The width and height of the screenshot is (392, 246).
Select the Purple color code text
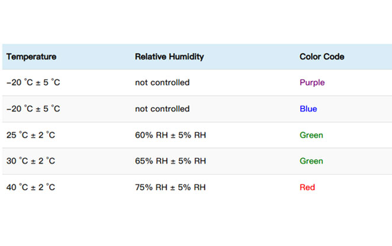pos(312,82)
